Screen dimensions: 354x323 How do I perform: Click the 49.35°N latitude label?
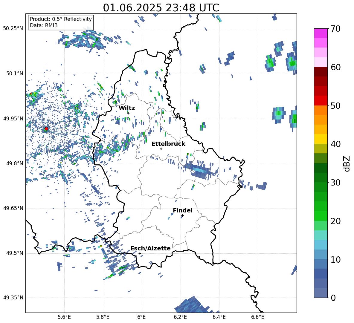13,298
